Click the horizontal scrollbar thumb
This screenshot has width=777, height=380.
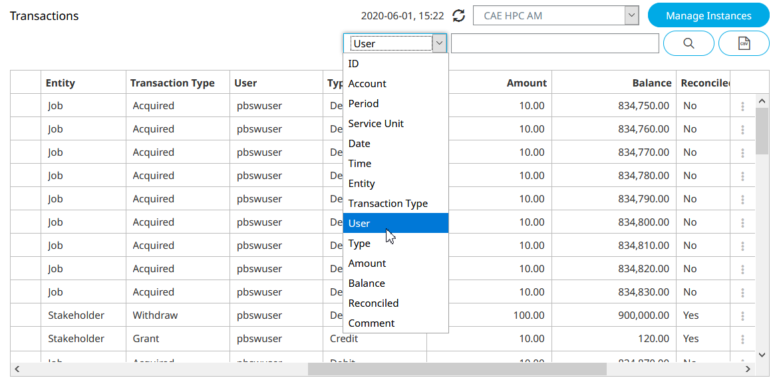point(456,369)
